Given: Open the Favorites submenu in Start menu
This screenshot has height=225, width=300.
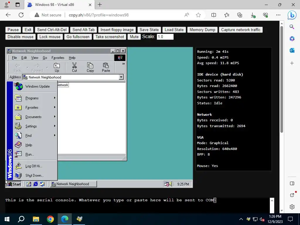Looking at the screenshot, I should [x=35, y=107].
